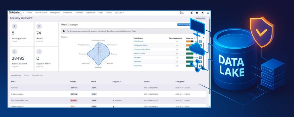This screenshot has width=294, height=117.
Task: Sort by the Coverage column header
Action: pos(190,38)
